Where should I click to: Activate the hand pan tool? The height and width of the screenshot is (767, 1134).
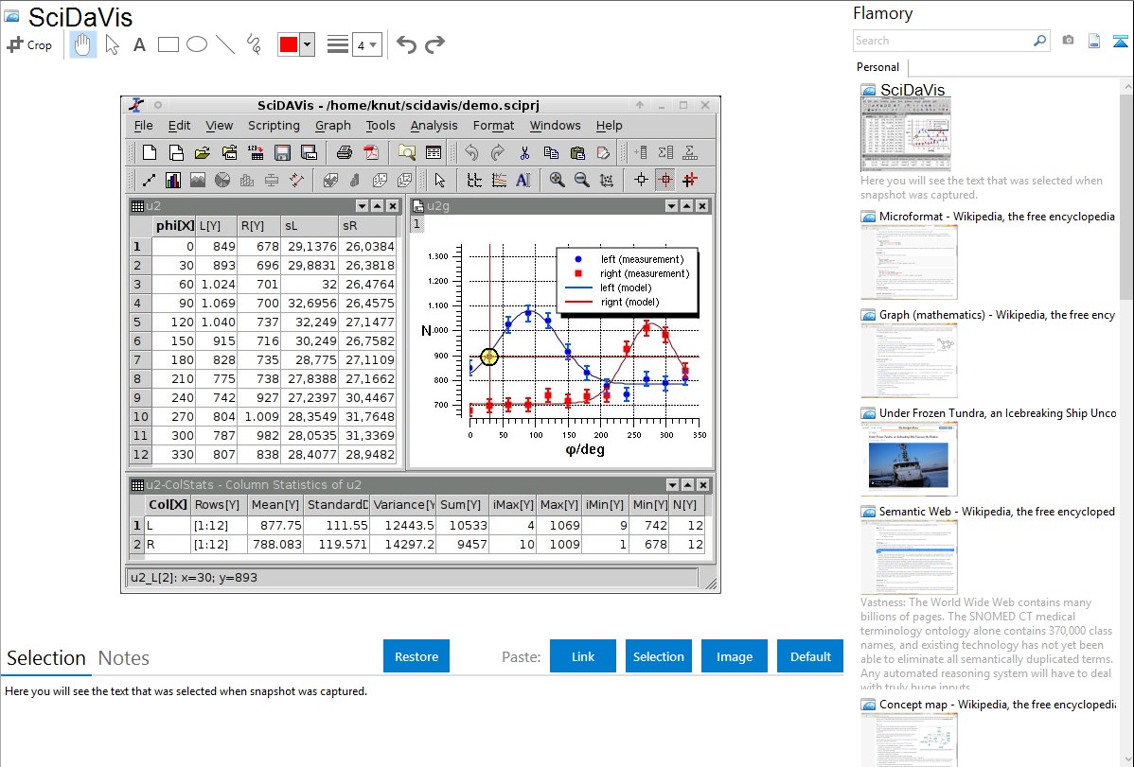(82, 44)
